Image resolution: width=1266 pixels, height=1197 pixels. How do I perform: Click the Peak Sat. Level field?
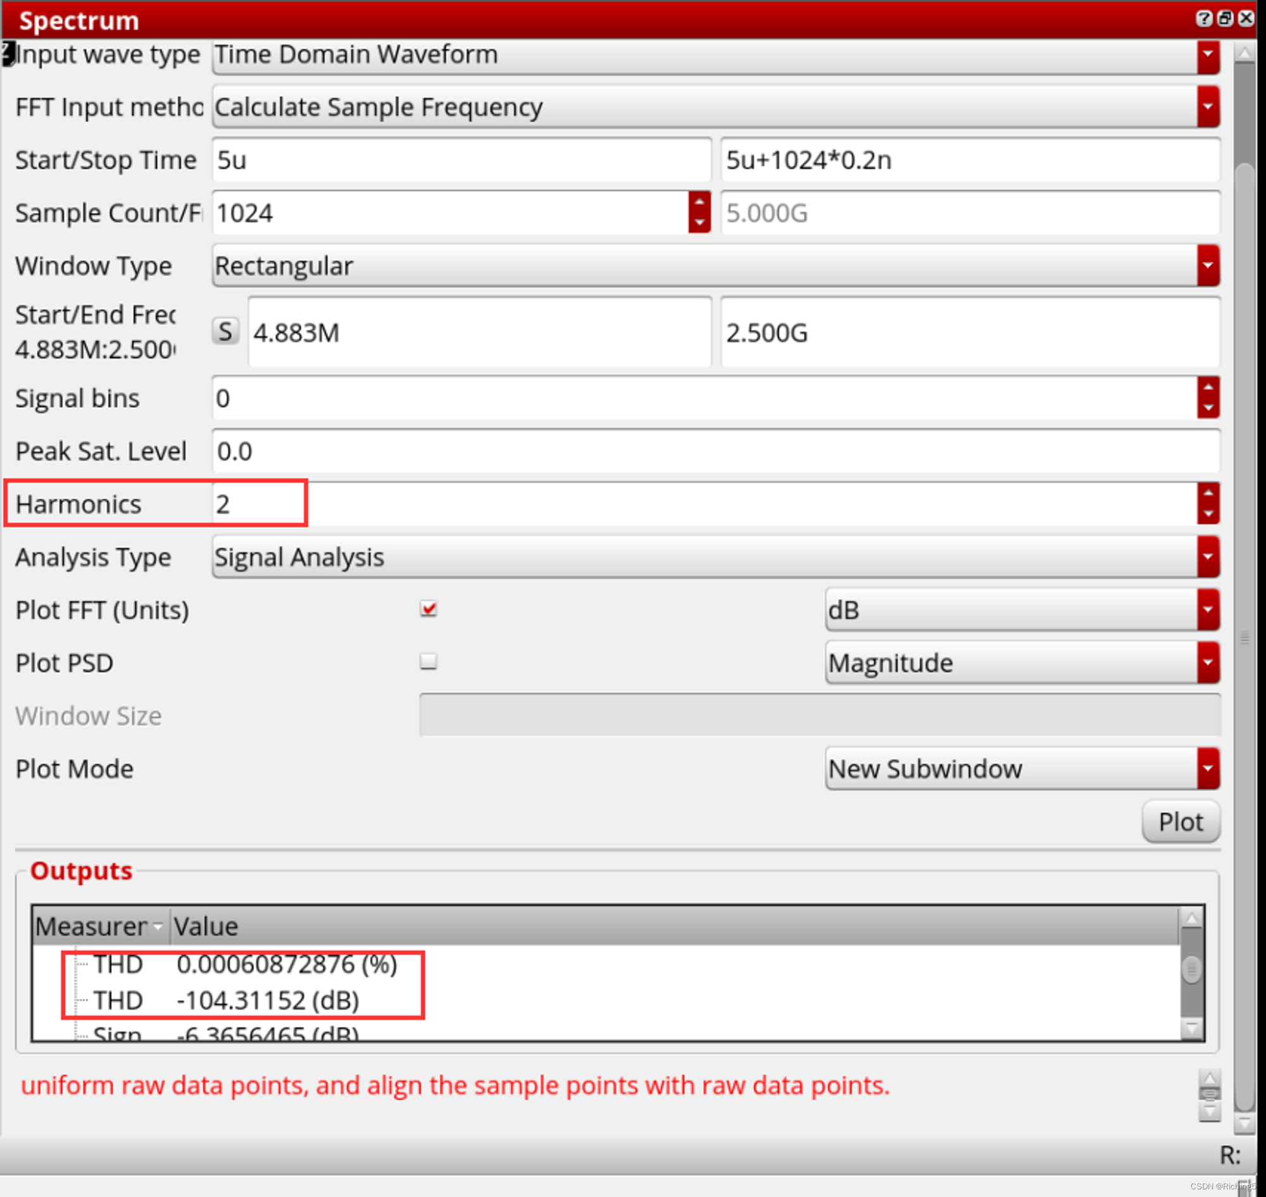pyautogui.click(x=716, y=451)
